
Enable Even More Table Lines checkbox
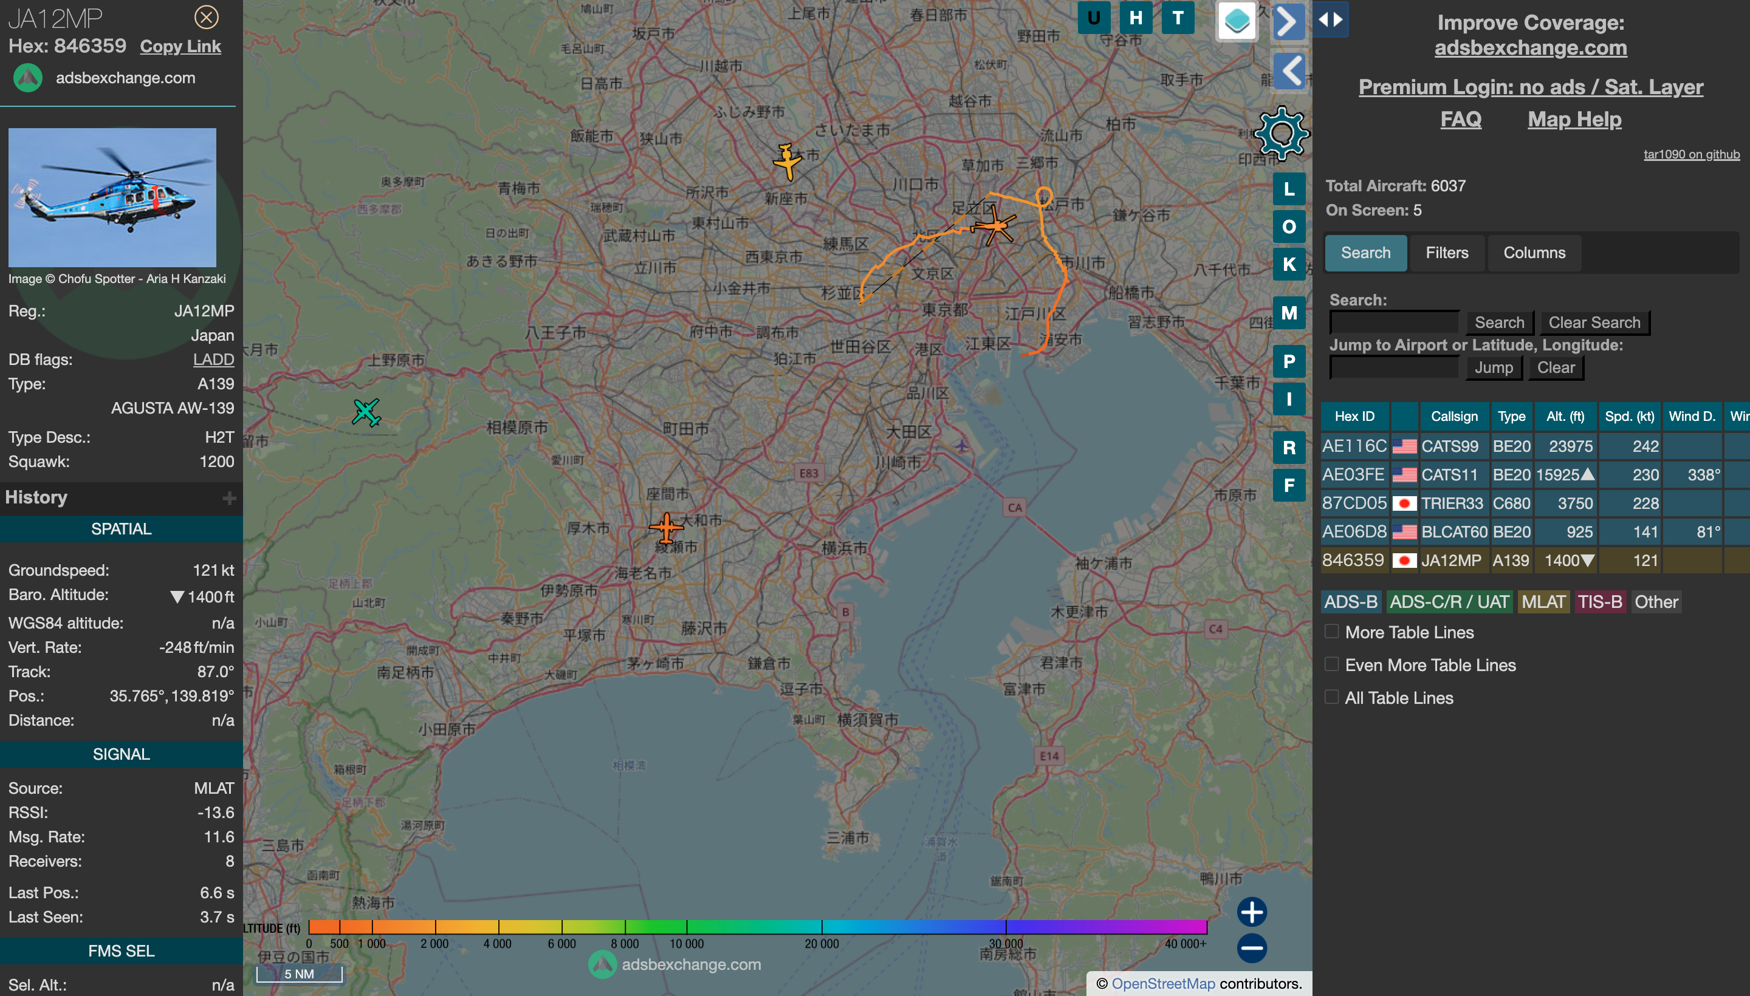pos(1331,664)
